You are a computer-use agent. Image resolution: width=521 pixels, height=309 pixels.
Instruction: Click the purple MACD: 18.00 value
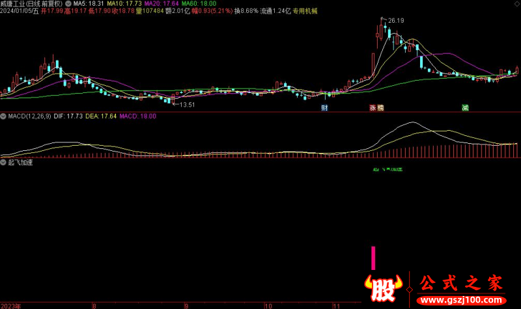[137, 116]
